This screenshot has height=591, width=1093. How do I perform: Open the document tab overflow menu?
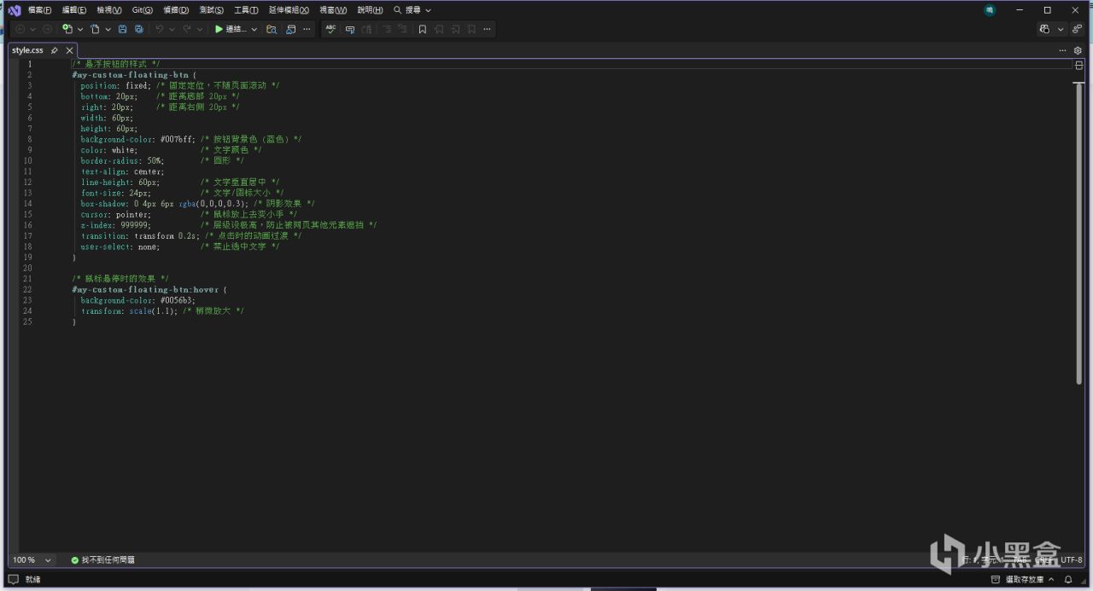[1063, 50]
